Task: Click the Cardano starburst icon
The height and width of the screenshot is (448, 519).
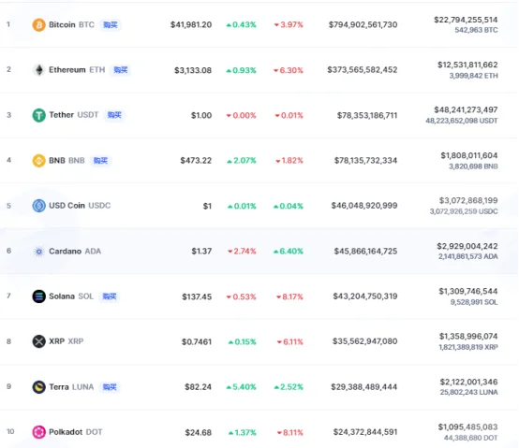Action: (x=38, y=252)
